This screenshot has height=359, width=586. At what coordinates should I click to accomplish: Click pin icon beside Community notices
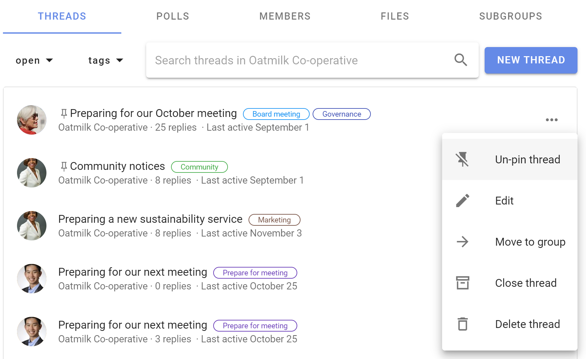click(64, 167)
